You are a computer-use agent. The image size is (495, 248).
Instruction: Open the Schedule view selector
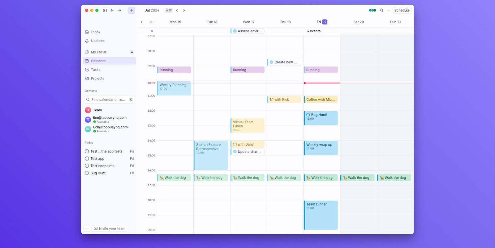(402, 10)
